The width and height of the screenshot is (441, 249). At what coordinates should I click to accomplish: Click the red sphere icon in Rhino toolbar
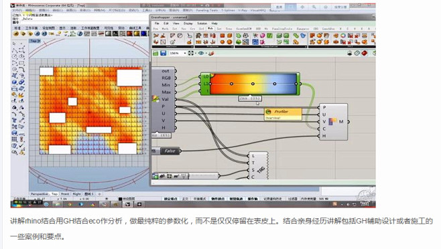pyautogui.click(x=129, y=33)
